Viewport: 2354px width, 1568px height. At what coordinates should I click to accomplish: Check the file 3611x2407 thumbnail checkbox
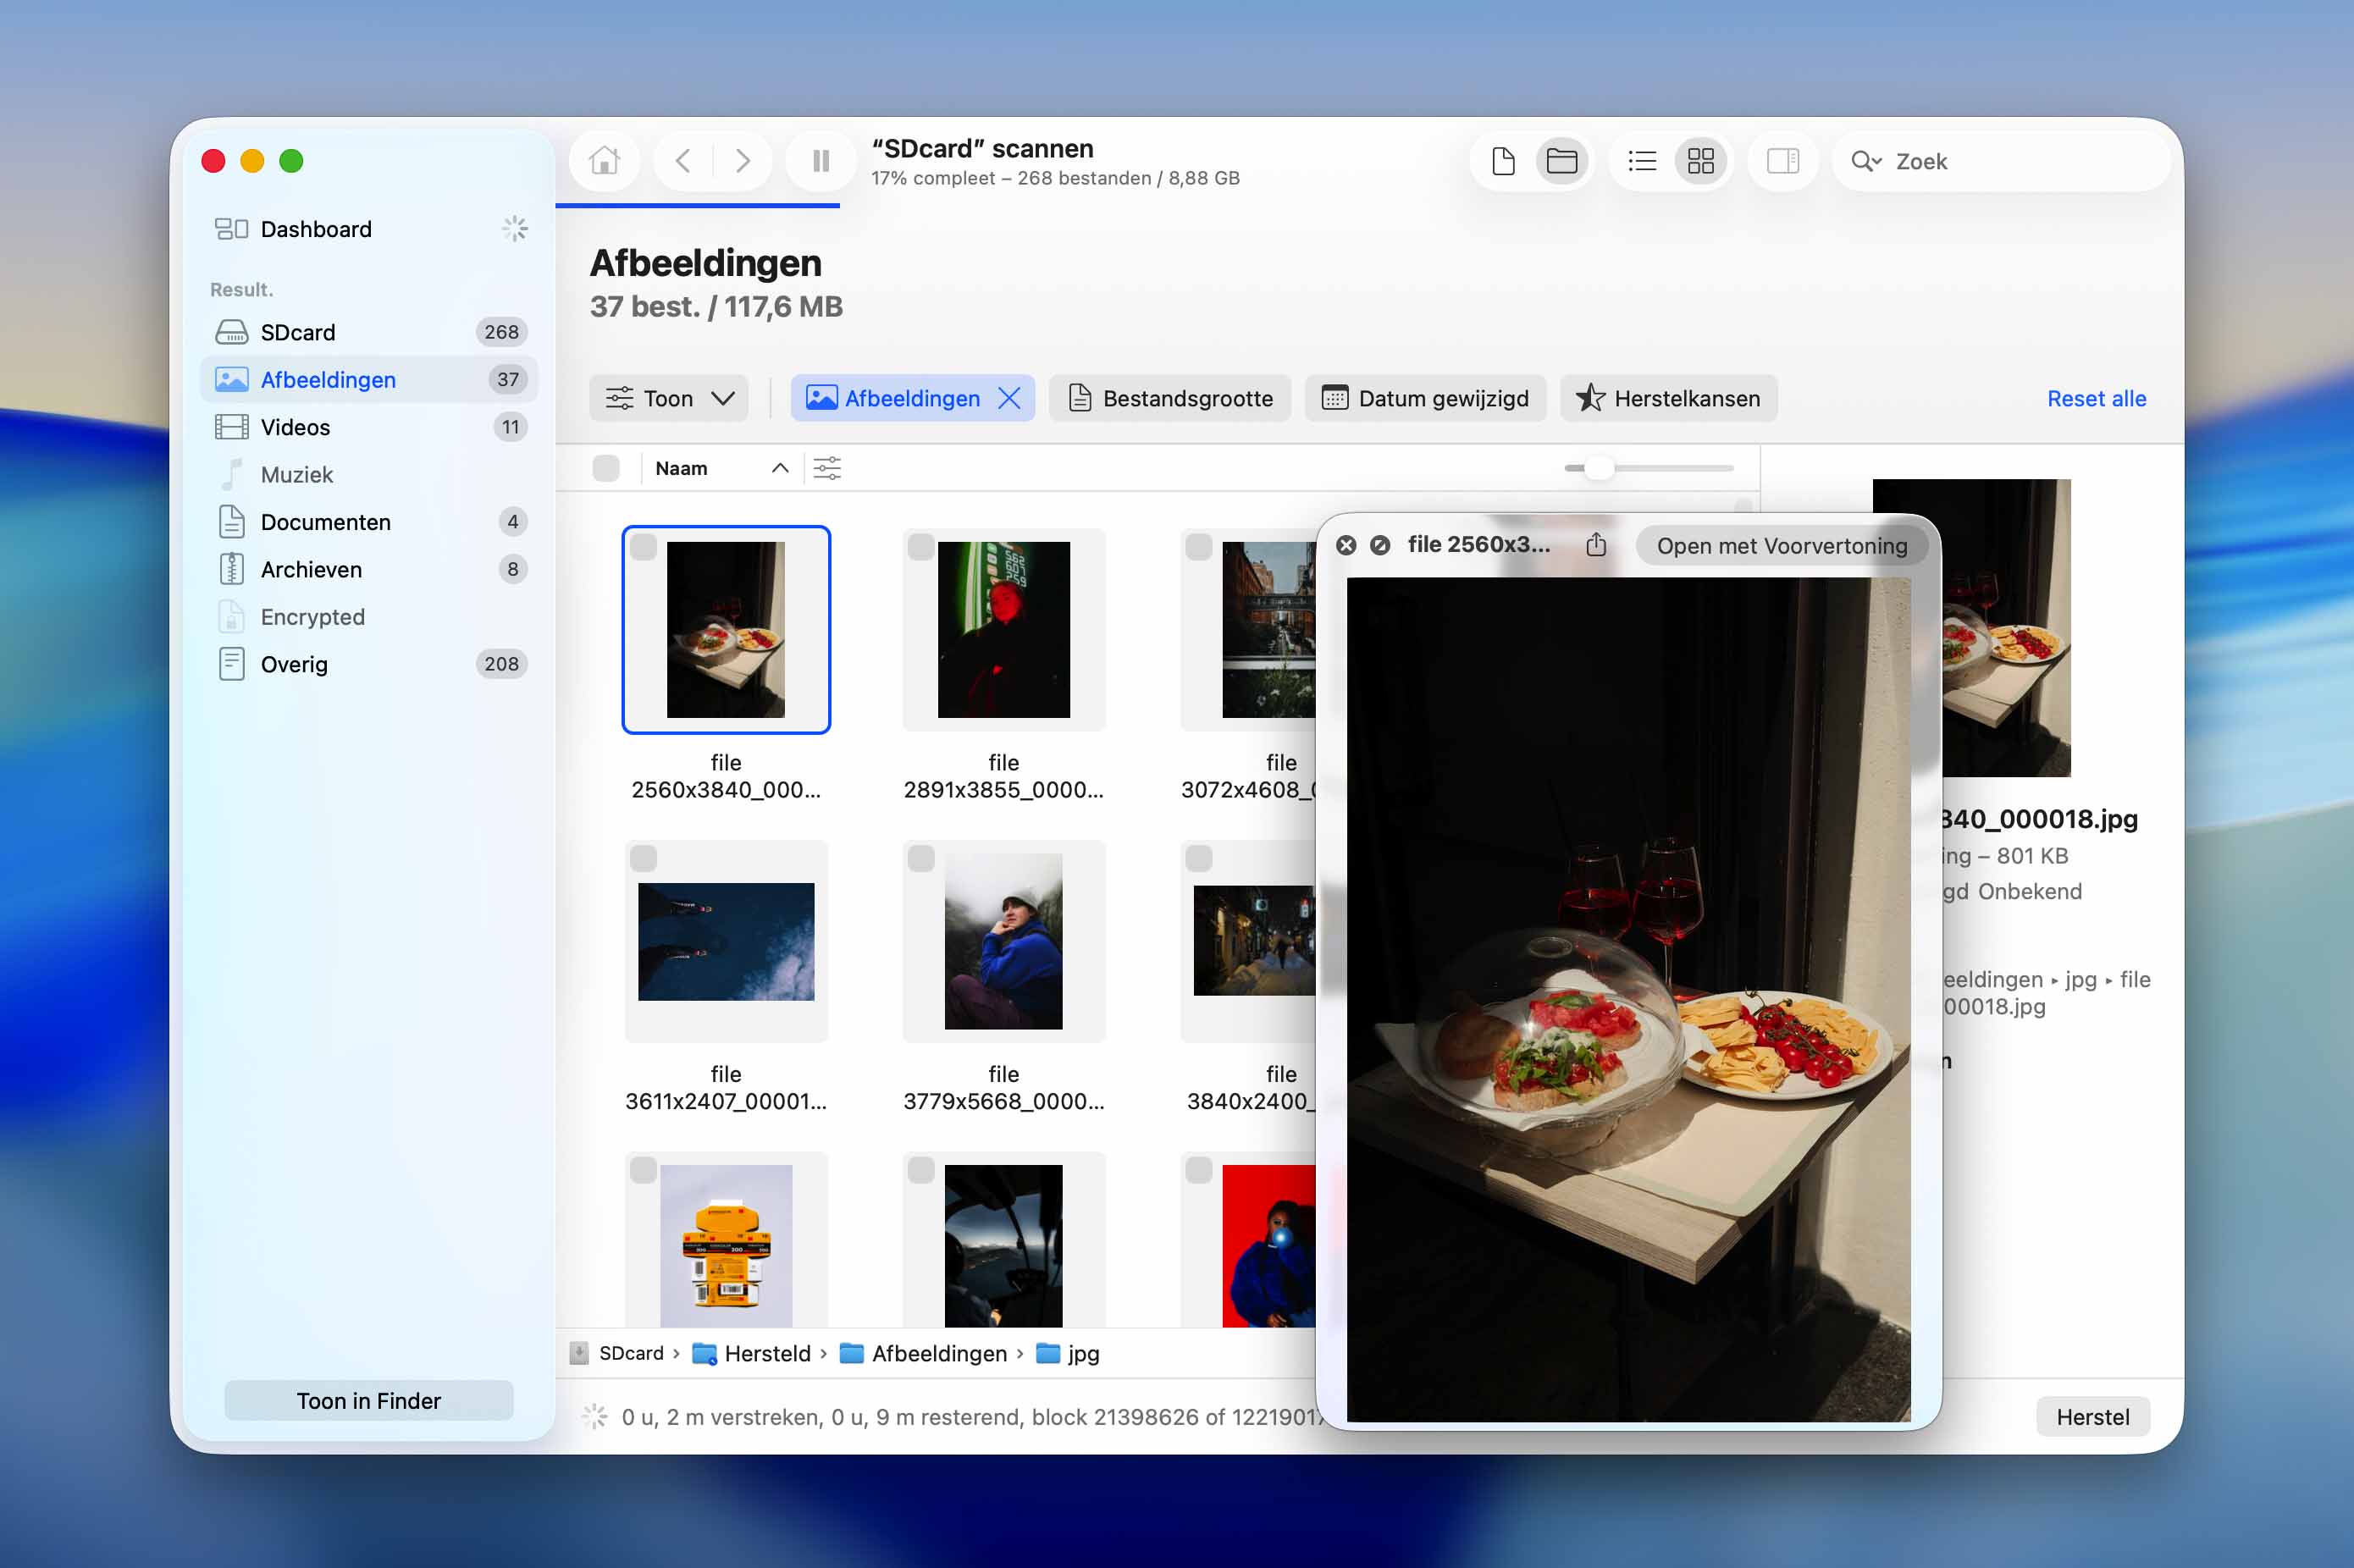(643, 858)
